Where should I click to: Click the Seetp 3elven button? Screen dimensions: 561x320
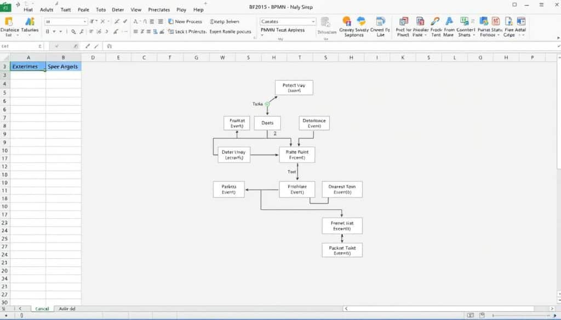pos(224,21)
